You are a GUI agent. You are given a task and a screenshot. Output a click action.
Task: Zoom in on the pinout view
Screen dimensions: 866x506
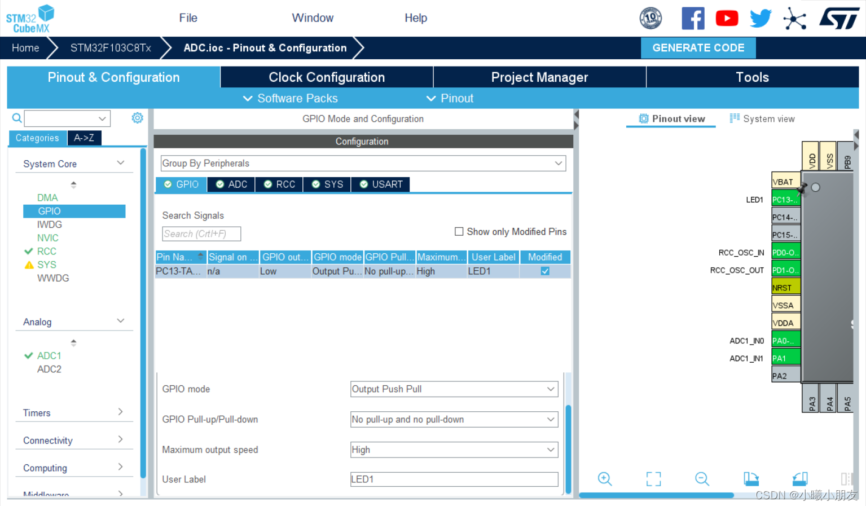tap(605, 479)
